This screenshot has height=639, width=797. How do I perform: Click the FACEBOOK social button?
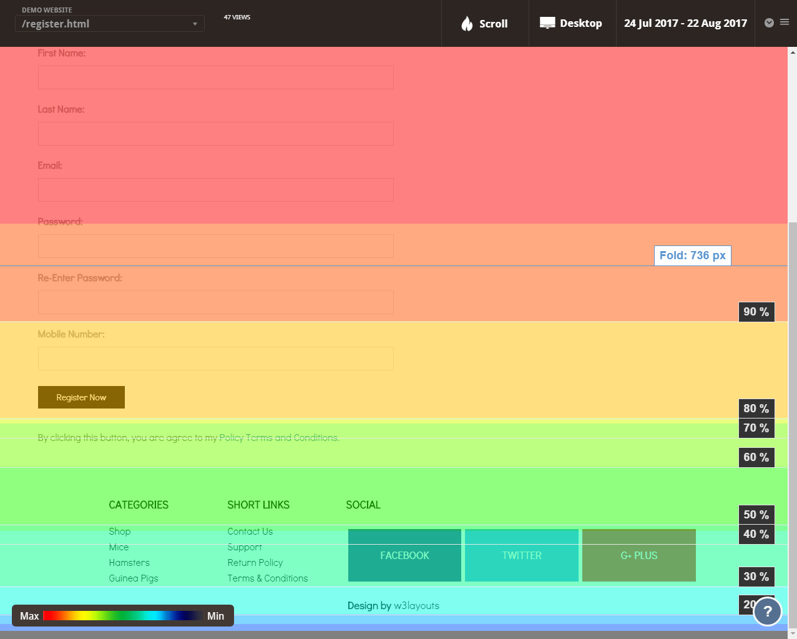click(405, 555)
